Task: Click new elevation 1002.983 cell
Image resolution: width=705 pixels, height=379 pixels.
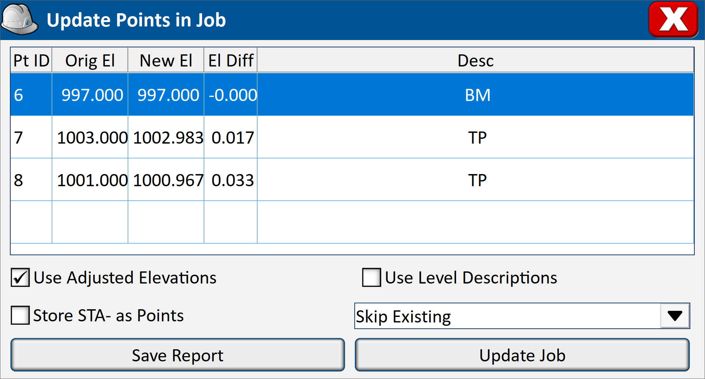Action: (x=166, y=137)
